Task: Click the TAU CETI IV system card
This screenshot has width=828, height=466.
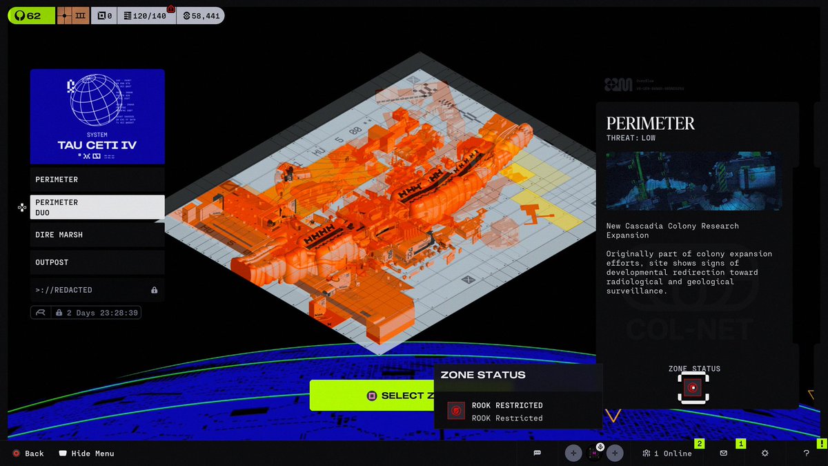Action: [x=97, y=116]
